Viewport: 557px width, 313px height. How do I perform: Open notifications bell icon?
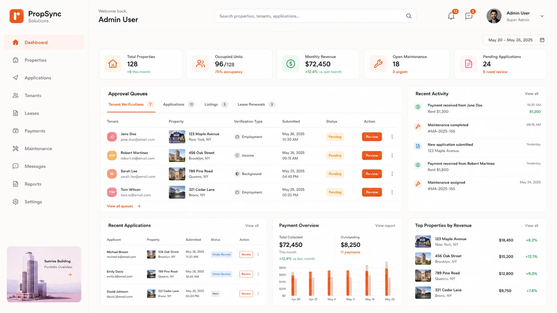451,16
